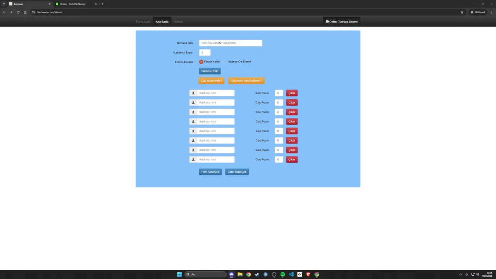The height and width of the screenshot is (279, 496).
Task: Click the Hızlı Kura Çek button
Action: tap(210, 172)
